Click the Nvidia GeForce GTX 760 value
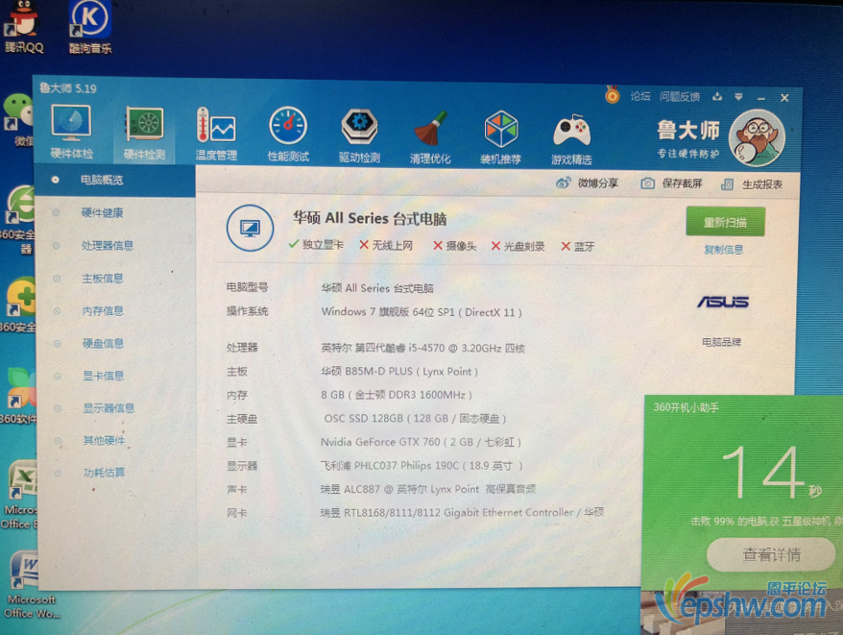The height and width of the screenshot is (635, 843). pos(421,442)
